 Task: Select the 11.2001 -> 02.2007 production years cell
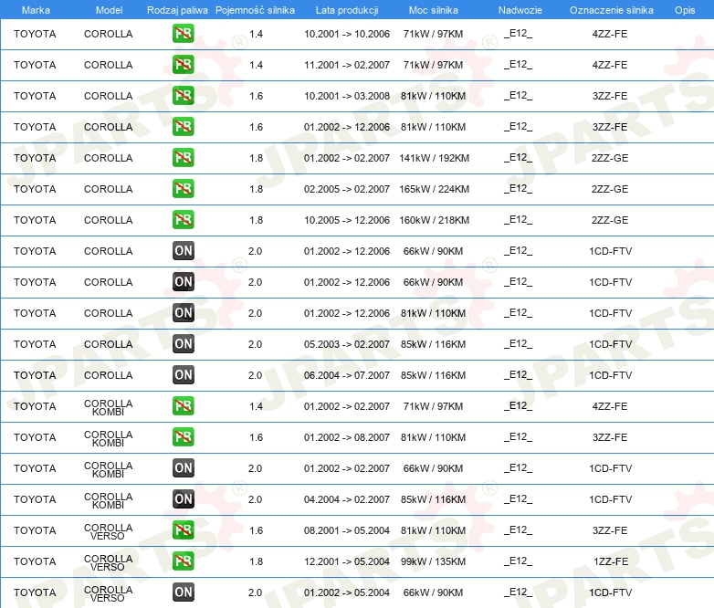tap(347, 65)
